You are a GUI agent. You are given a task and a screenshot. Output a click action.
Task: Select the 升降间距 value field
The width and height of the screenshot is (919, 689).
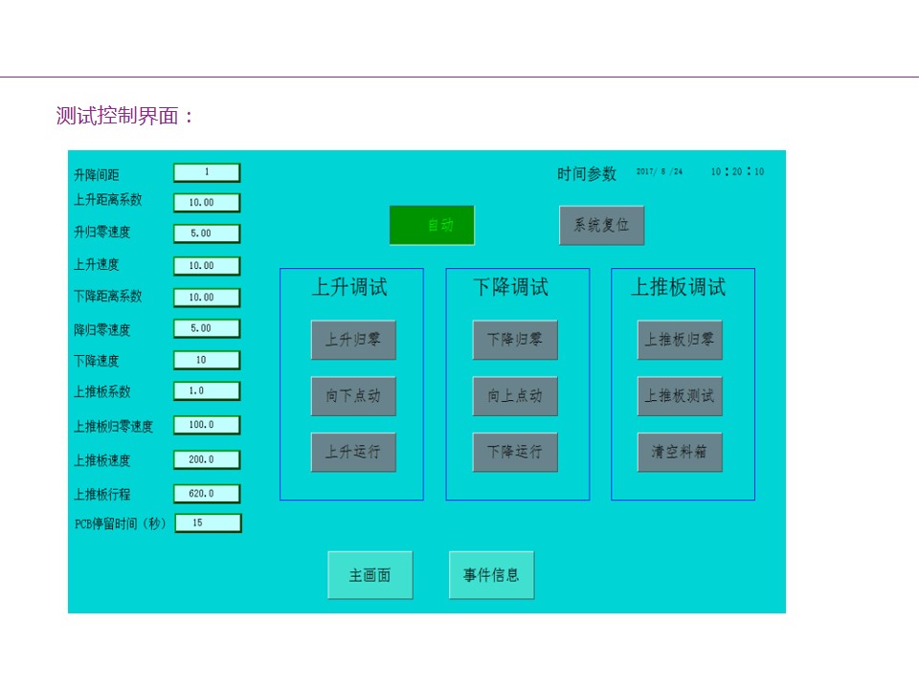[207, 172]
